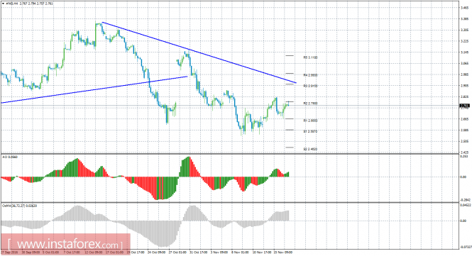
Task: Click the S1 pivot support label
Action: click(x=310, y=131)
